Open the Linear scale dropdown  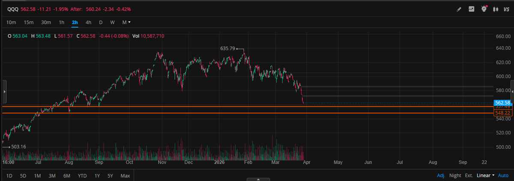point(486,175)
